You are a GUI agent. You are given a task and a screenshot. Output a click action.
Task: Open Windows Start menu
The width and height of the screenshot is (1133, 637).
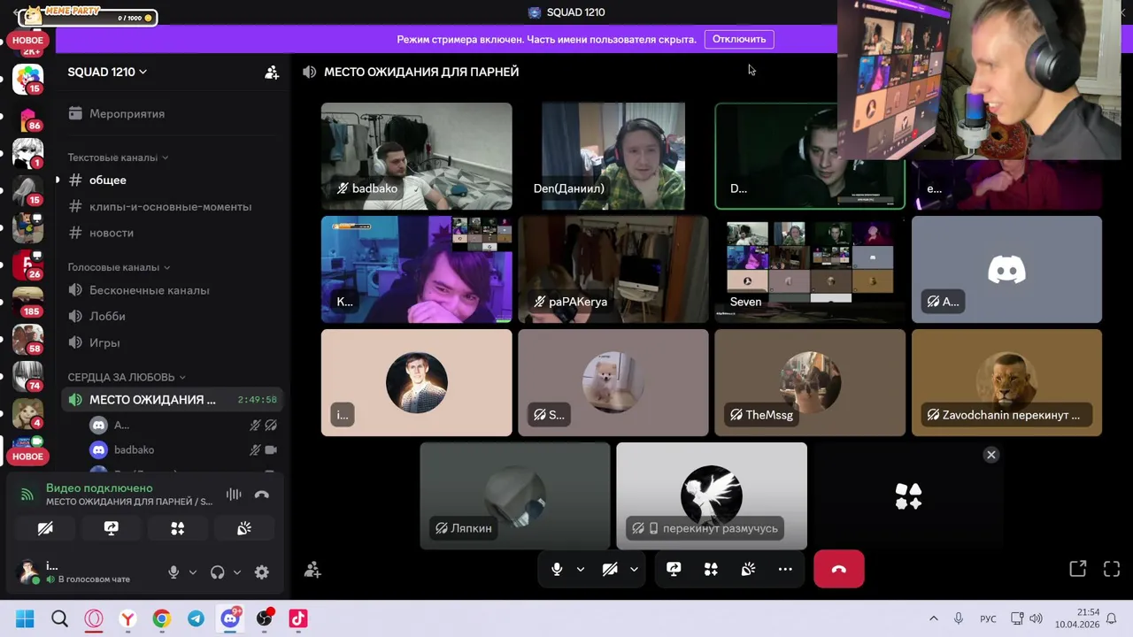point(25,618)
